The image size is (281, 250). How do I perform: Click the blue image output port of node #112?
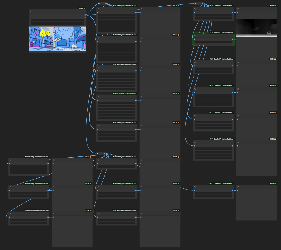point(85,15)
